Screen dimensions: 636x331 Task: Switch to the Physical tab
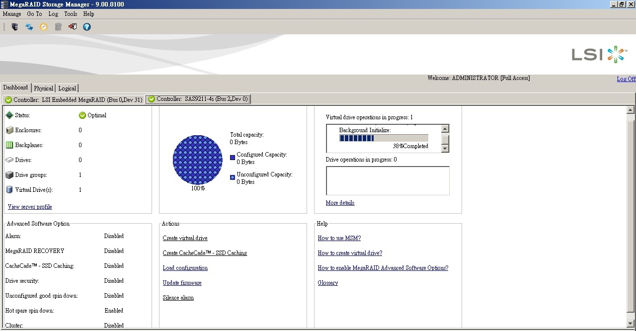click(43, 88)
